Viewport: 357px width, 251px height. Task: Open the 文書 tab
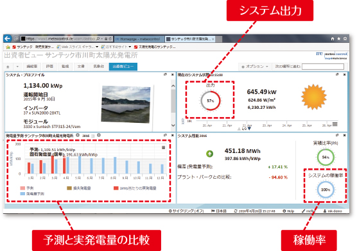81,67
